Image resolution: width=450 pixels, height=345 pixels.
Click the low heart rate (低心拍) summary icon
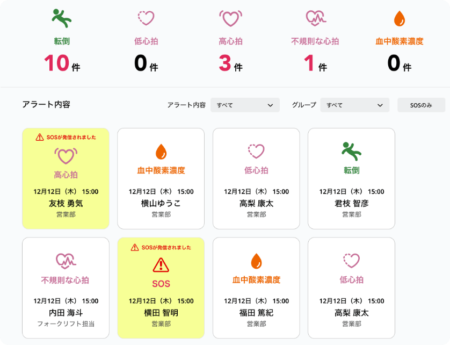pyautogui.click(x=146, y=19)
